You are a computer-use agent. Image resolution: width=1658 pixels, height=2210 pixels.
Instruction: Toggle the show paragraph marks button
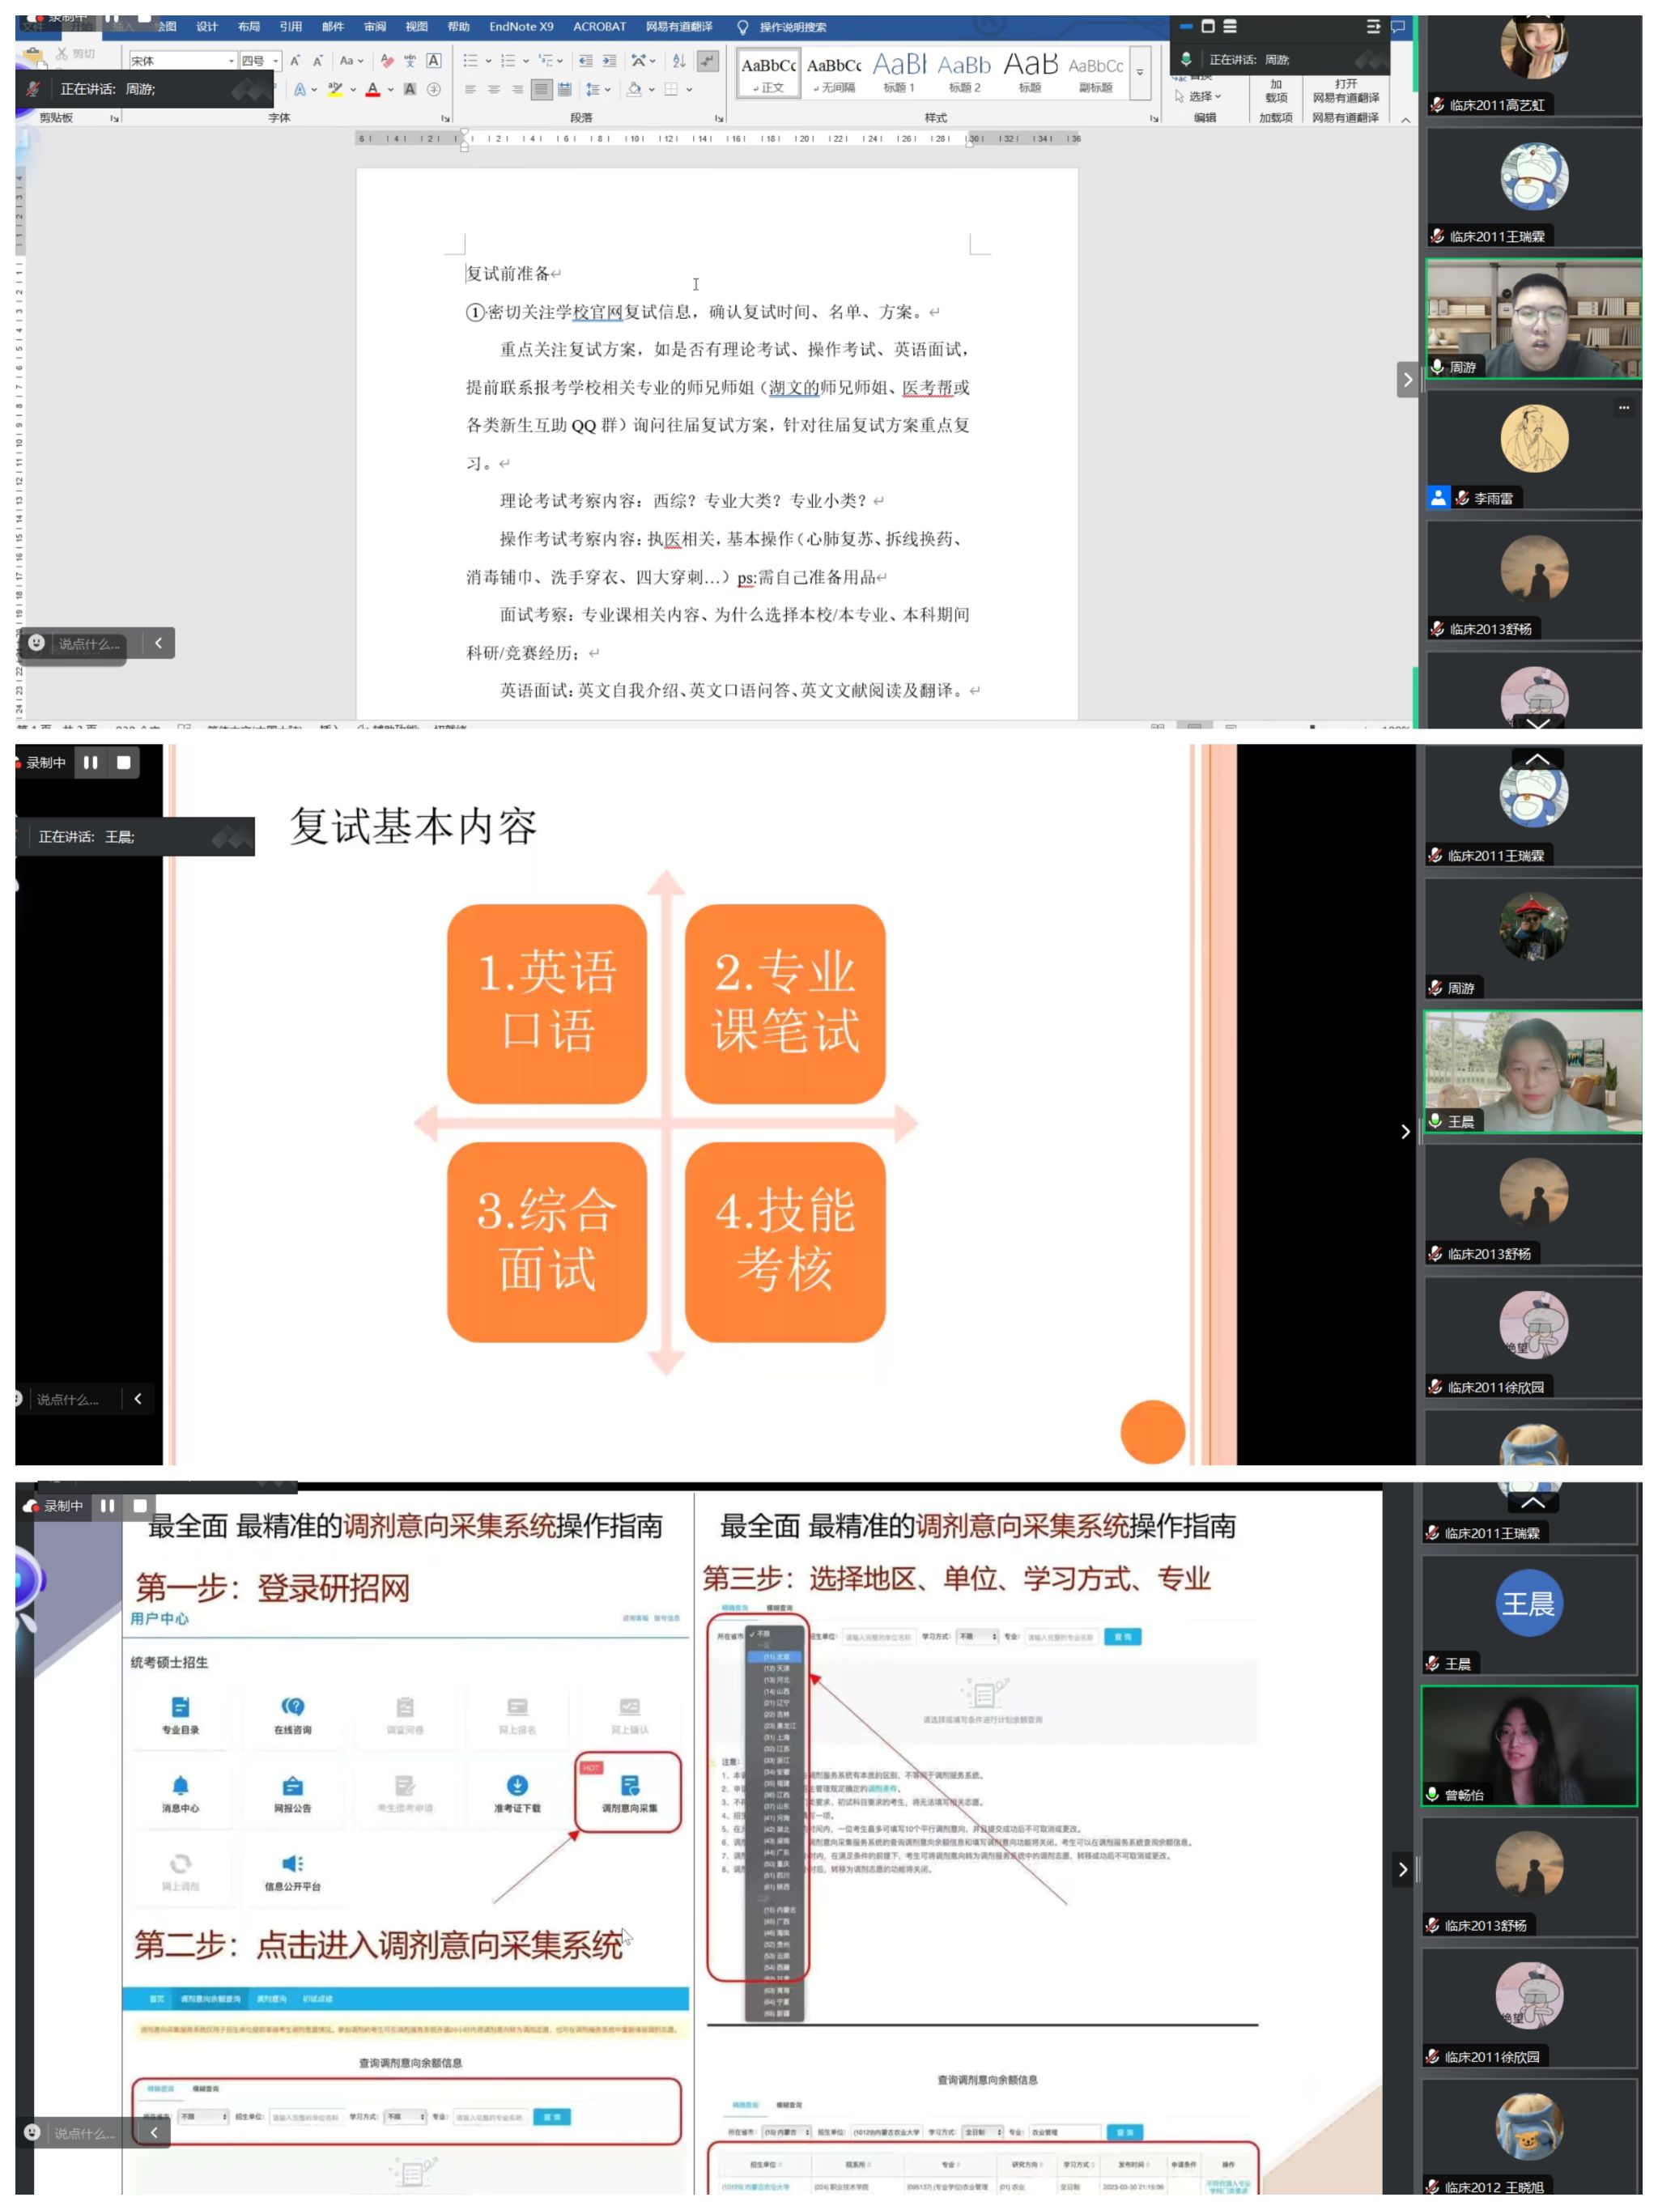(708, 61)
